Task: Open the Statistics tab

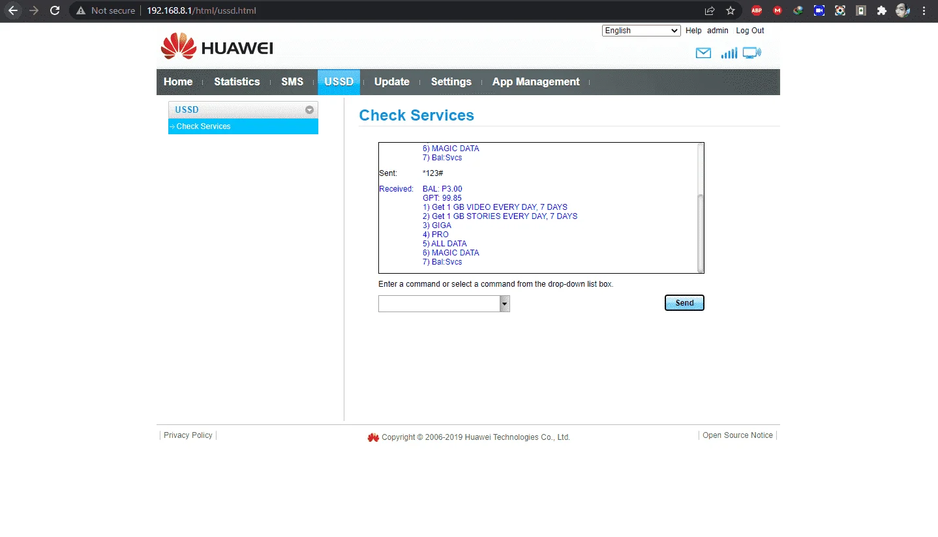Action: click(237, 81)
